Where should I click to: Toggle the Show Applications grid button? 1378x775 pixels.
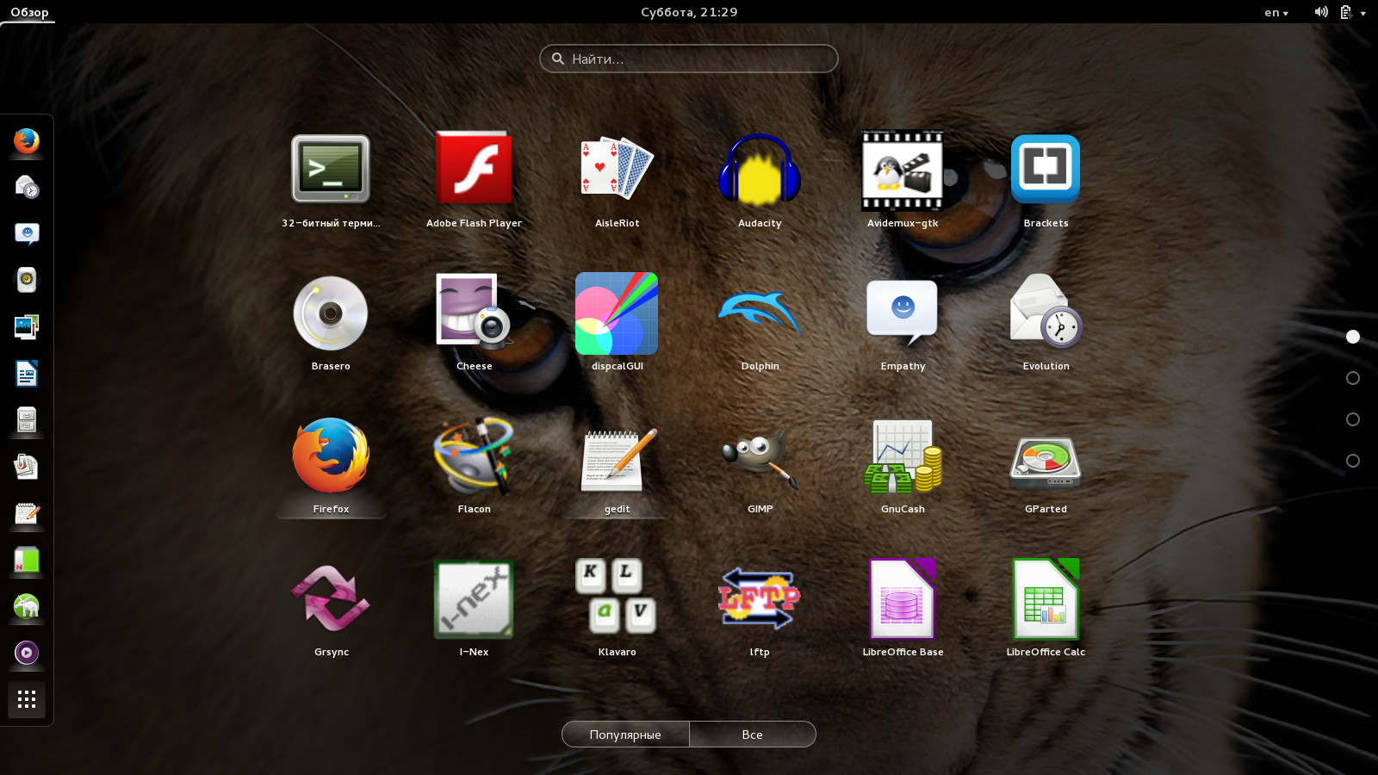pos(27,699)
